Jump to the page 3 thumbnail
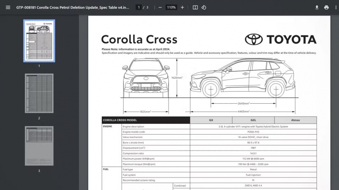339x190 pixels. pyautogui.click(x=39, y=146)
